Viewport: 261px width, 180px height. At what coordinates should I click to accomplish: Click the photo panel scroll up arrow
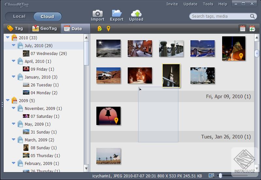(257, 38)
